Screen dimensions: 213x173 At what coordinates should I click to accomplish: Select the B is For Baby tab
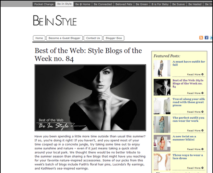coord(160,4)
